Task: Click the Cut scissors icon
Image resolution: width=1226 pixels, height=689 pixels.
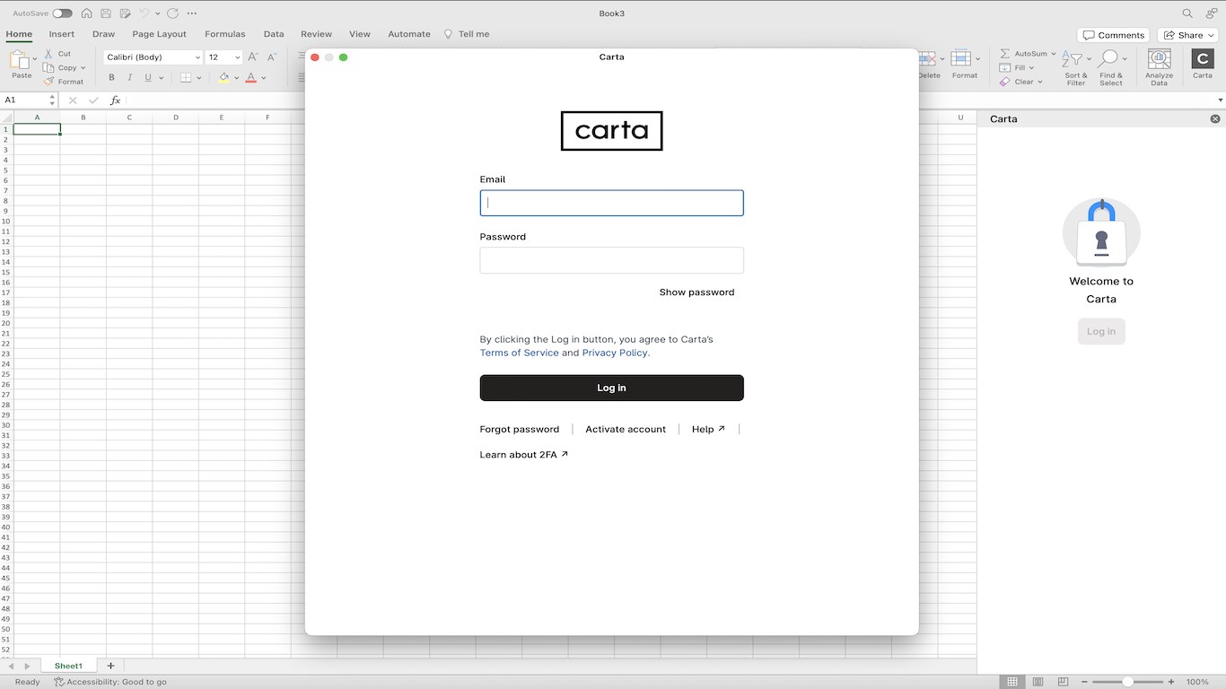Action: point(48,54)
